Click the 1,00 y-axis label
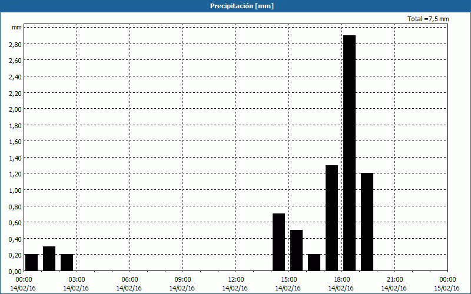Viewport: 471px width, 294px height. coord(16,190)
